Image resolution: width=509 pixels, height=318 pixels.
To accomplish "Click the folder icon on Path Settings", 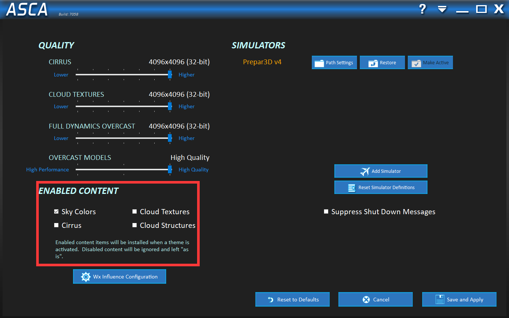I will coord(319,63).
